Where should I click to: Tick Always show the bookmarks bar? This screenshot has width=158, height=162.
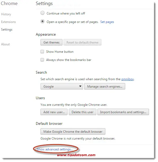pos(42,60)
